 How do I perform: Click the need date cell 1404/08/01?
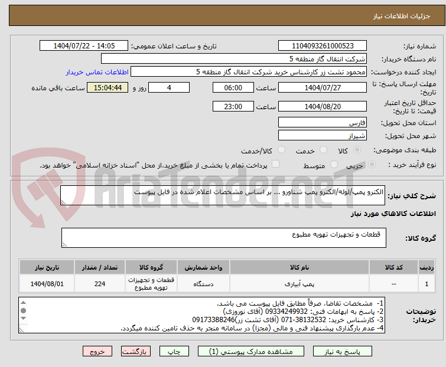coord(47,283)
